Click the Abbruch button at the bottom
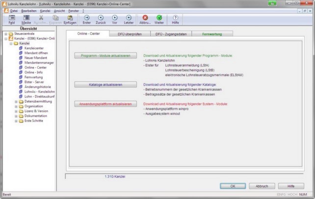Image resolution: width=315 pixels, height=199 pixels. (262, 186)
